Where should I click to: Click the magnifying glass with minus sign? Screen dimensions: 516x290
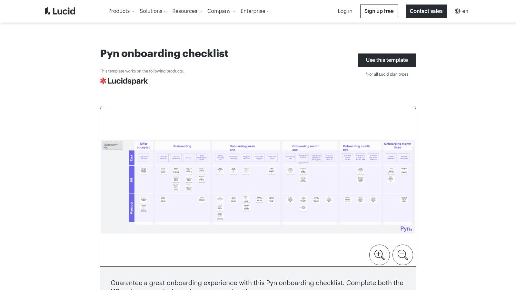[x=402, y=255]
